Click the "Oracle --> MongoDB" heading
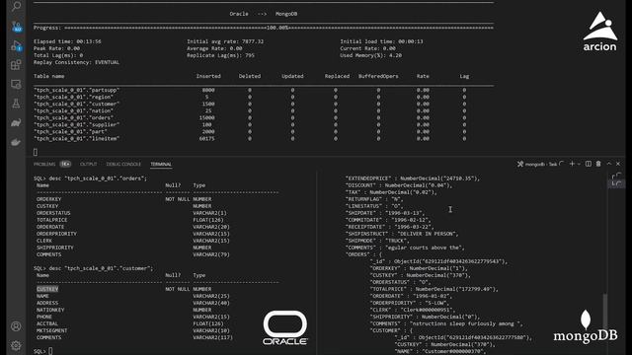The image size is (632, 355). [264, 14]
